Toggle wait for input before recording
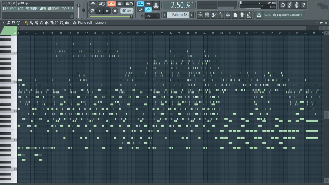This screenshot has width=329, height=185. coord(102,4)
